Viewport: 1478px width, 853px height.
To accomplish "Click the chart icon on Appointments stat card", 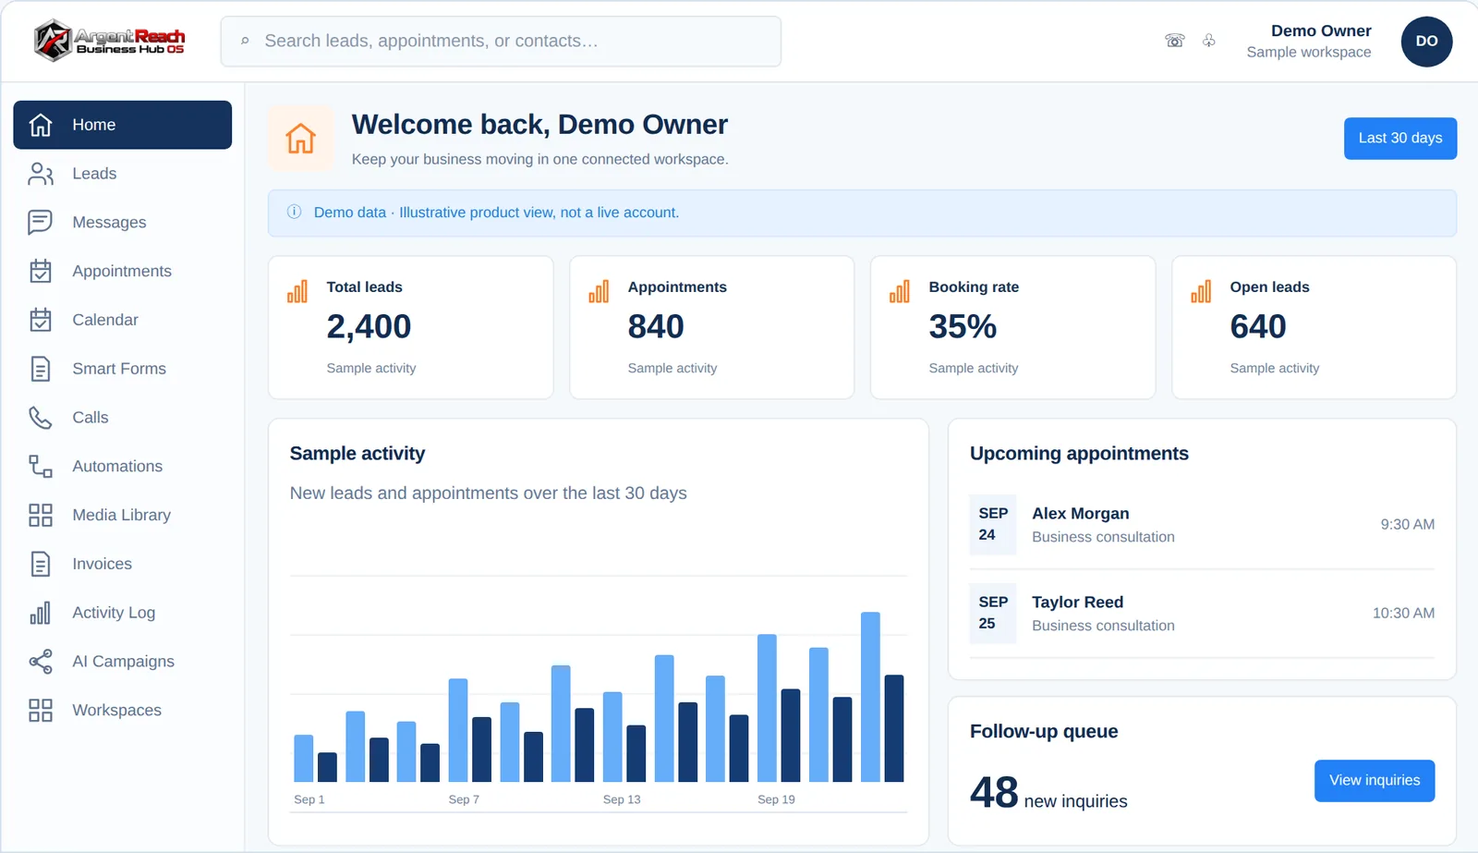I will 599,292.
